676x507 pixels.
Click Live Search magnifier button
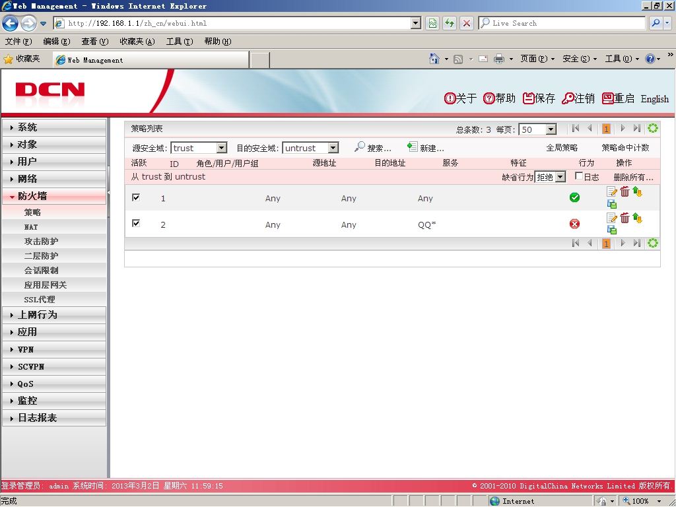(656, 23)
